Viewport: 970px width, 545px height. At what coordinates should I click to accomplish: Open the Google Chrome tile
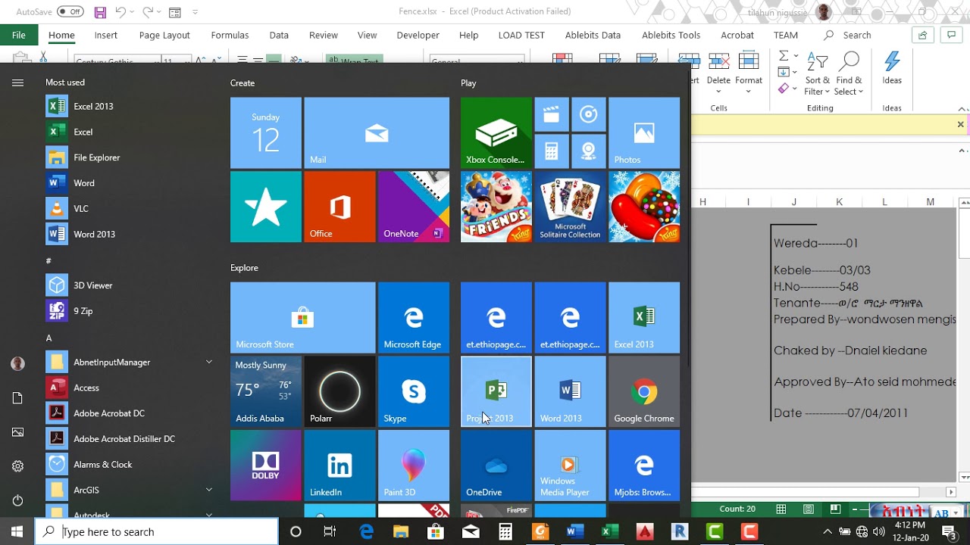pos(644,391)
